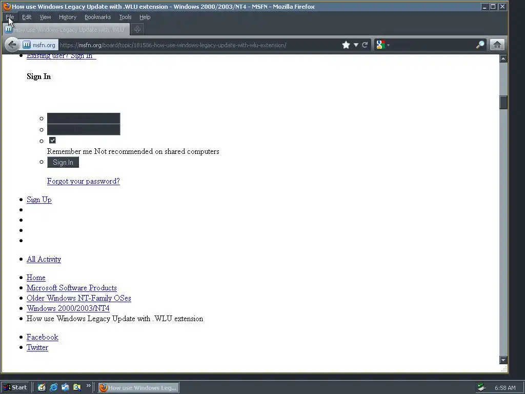
Task: Uncheck the Remember me checkbox
Action: pyautogui.click(x=52, y=141)
